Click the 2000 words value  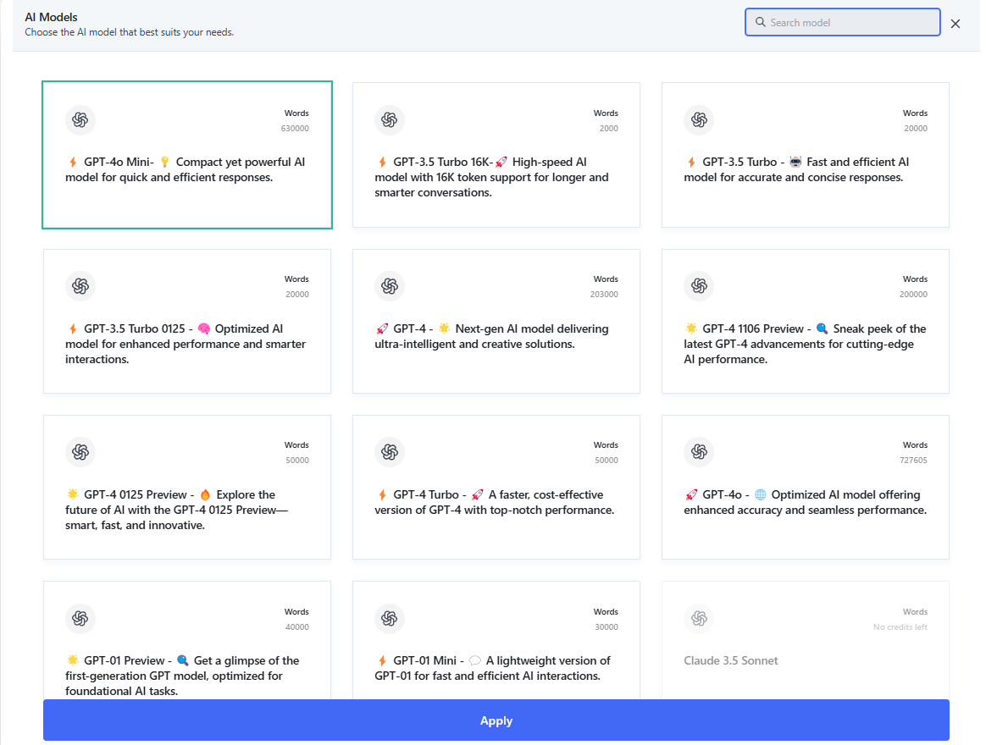pos(609,128)
